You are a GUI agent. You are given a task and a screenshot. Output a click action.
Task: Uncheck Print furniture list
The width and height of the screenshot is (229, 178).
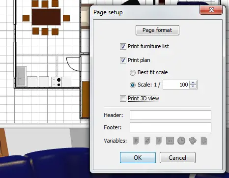pyautogui.click(x=123, y=46)
